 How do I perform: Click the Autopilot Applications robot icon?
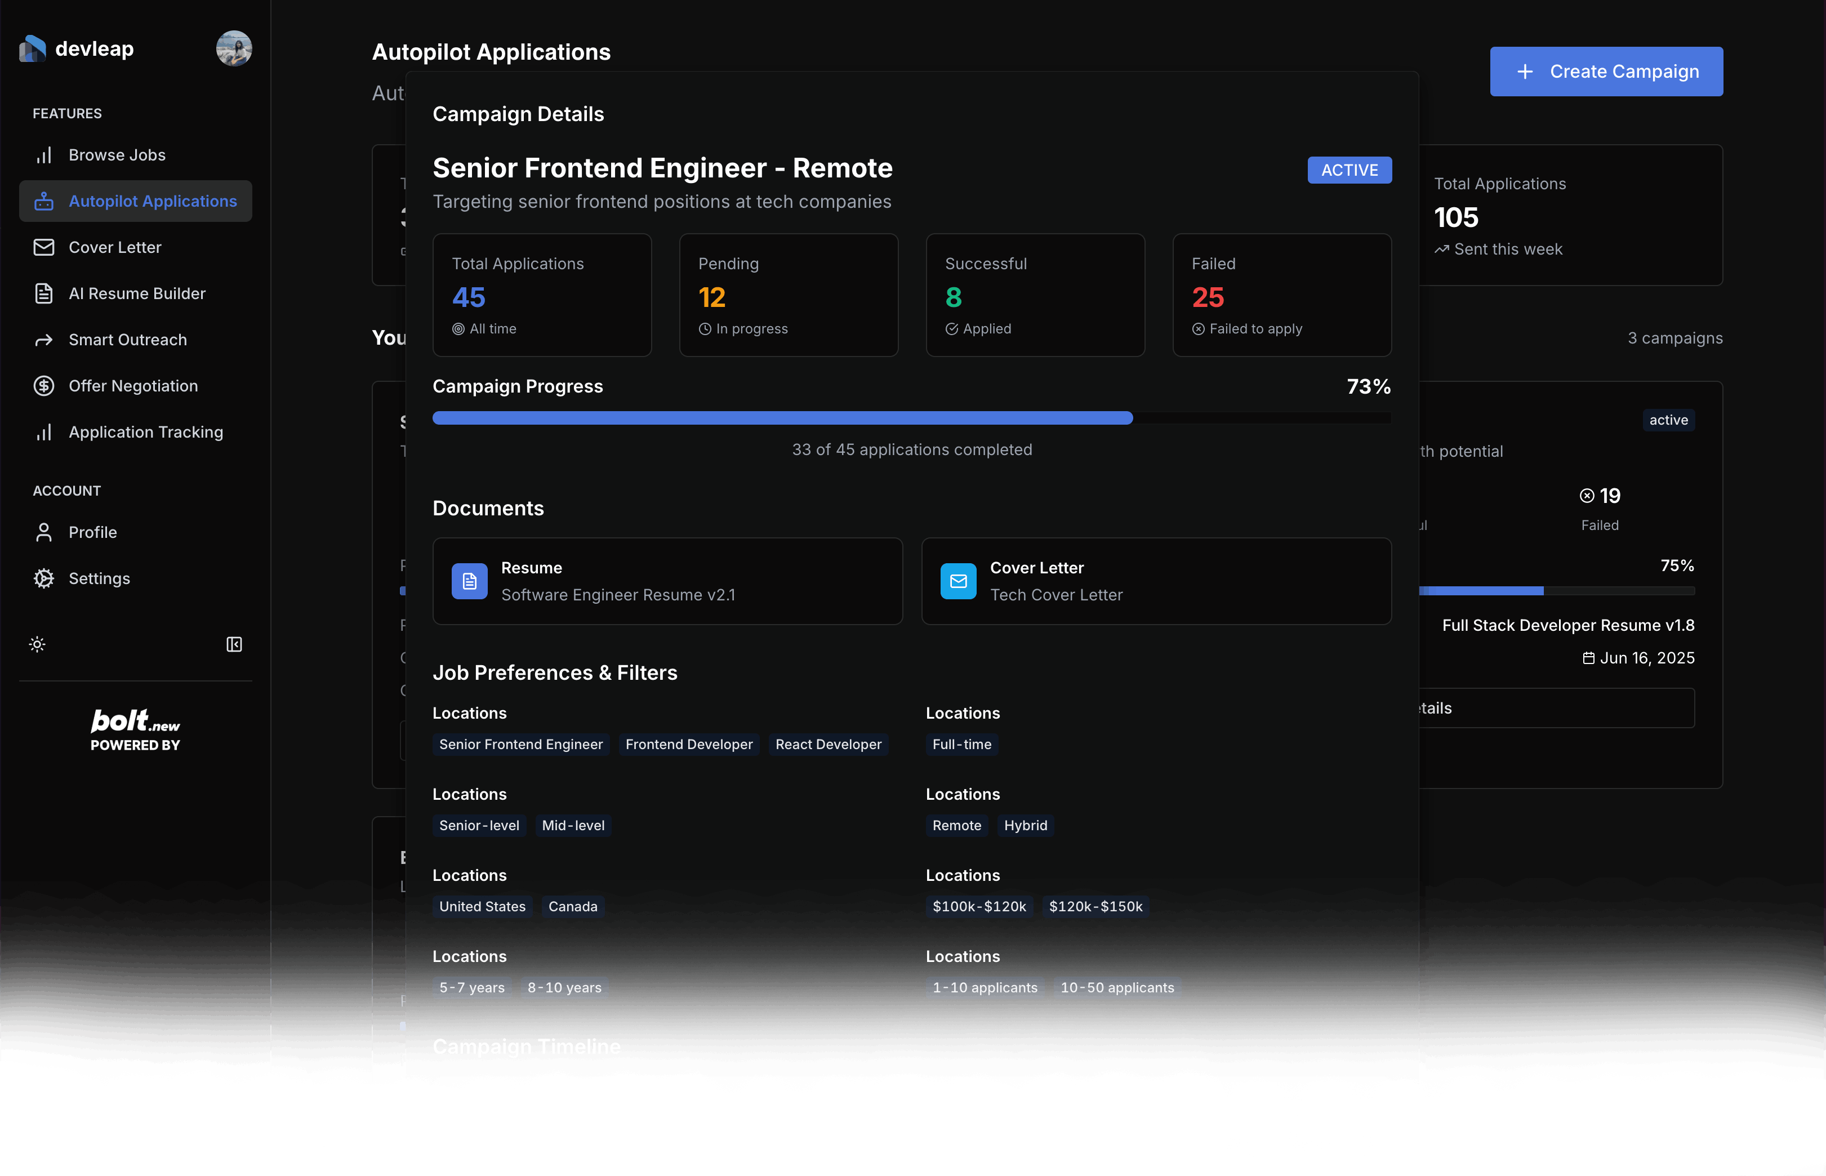click(43, 201)
